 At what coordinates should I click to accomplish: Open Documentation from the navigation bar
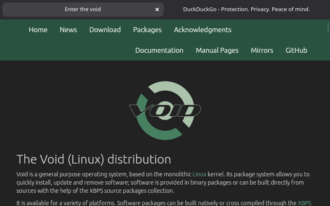(159, 50)
